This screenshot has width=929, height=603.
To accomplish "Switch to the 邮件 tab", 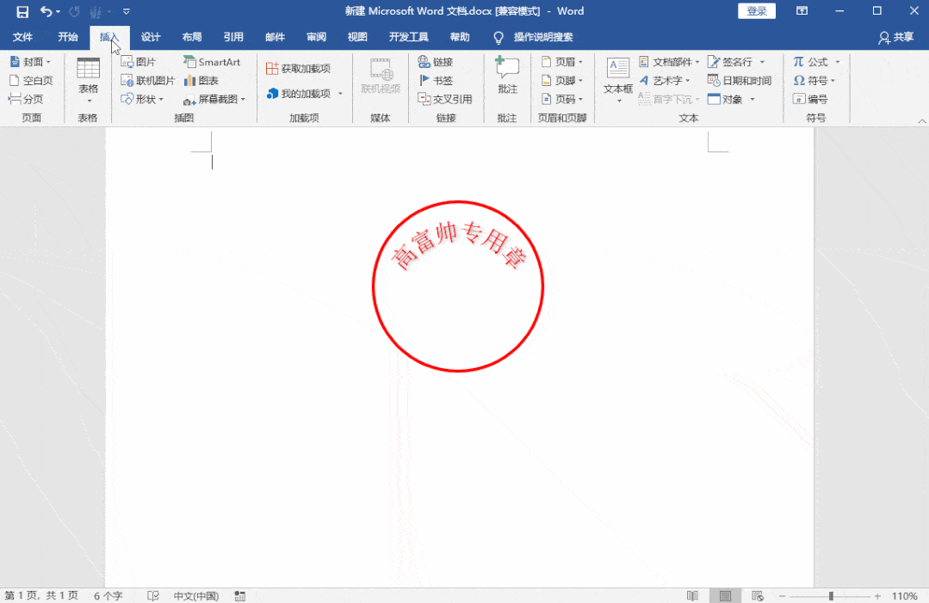I will click(275, 37).
